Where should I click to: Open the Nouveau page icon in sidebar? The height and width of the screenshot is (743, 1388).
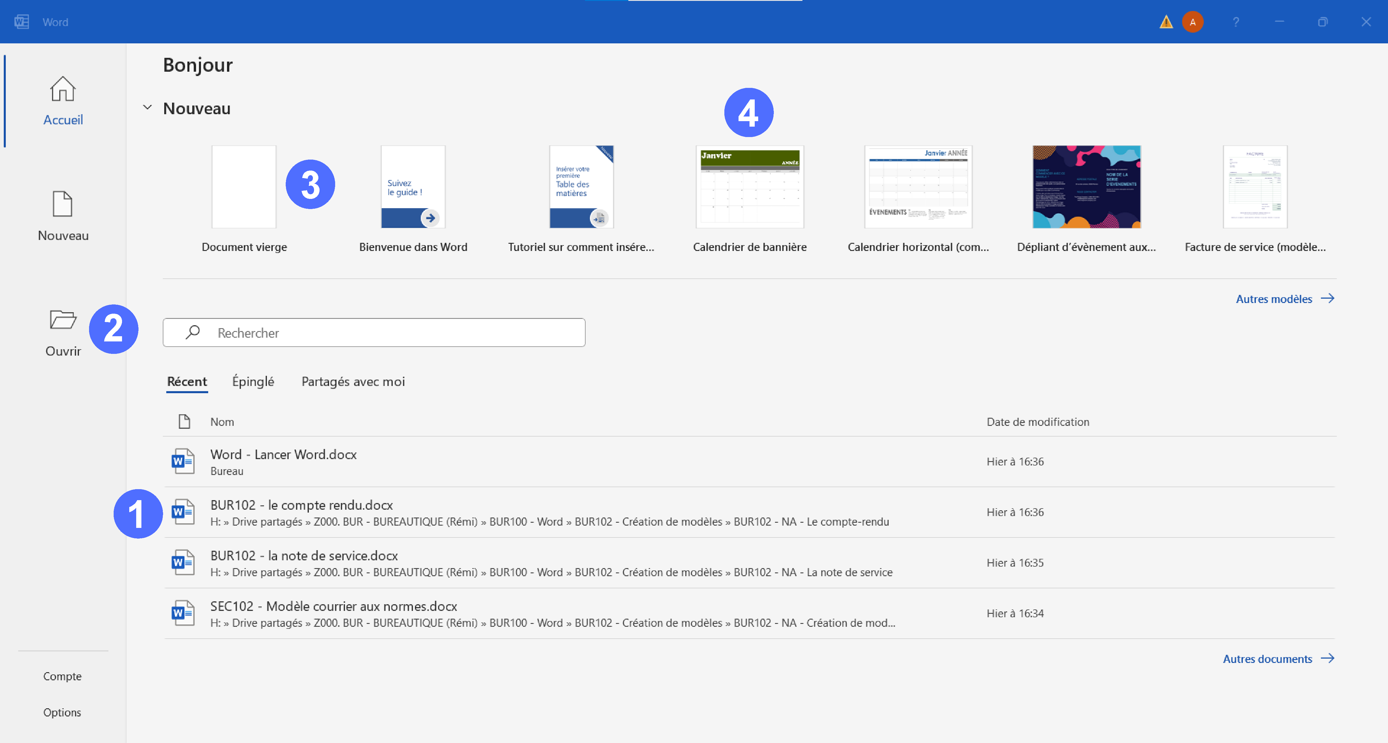tap(62, 204)
